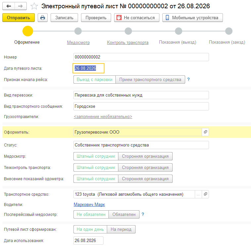Click the ellipsis select button for Транспортное средство

pyautogui.click(x=198, y=194)
